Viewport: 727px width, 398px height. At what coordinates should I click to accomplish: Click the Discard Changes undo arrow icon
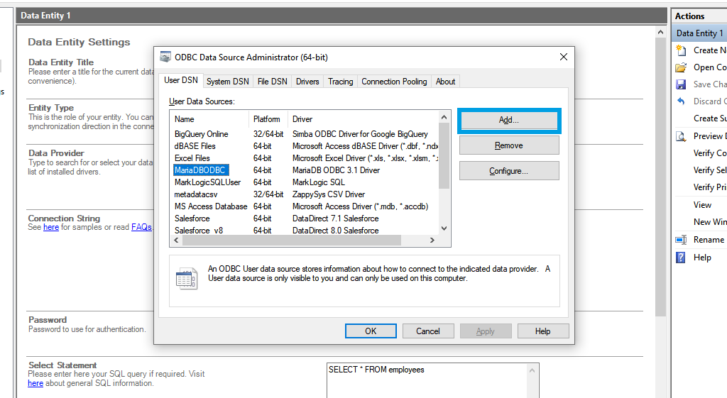[681, 101]
